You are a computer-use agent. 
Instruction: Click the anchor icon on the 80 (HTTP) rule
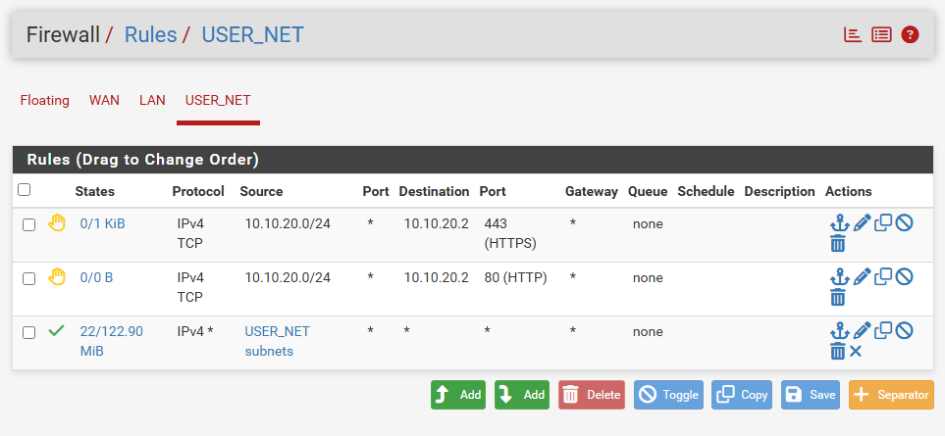point(840,277)
